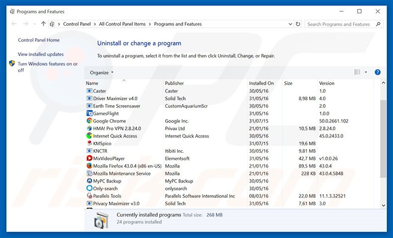Viewport: 393px width, 238px height.
Task: Click the vertical scrollbar thumb
Action: 383,139
